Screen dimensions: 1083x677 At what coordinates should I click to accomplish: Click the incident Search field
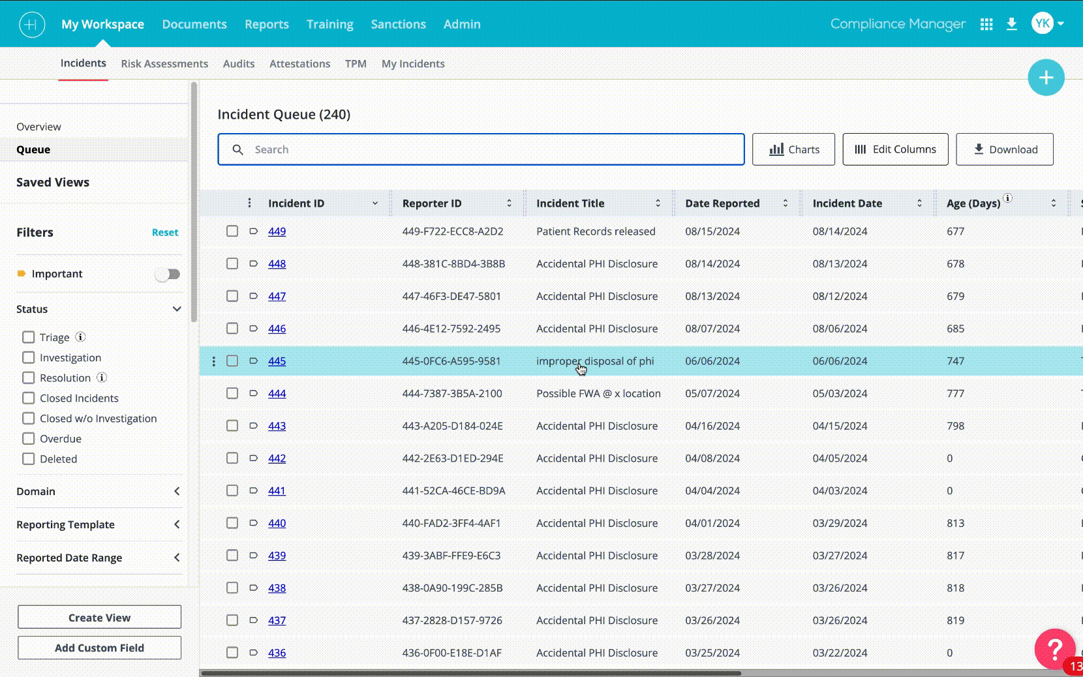pyautogui.click(x=481, y=149)
